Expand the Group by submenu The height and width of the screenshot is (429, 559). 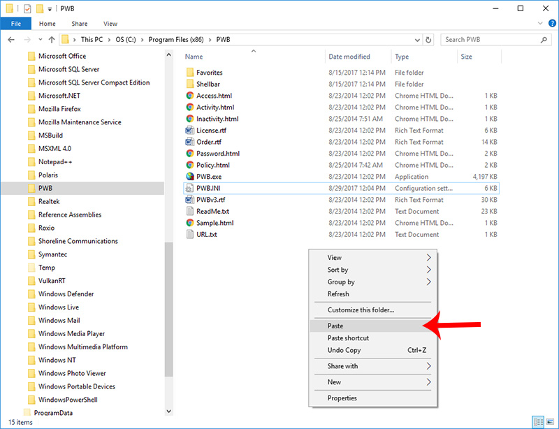click(428, 282)
